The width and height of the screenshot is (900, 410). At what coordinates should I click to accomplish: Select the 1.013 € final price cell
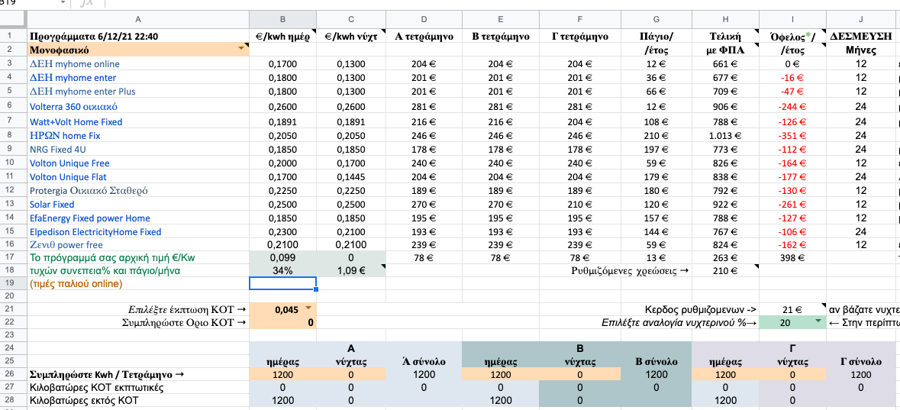(725, 135)
